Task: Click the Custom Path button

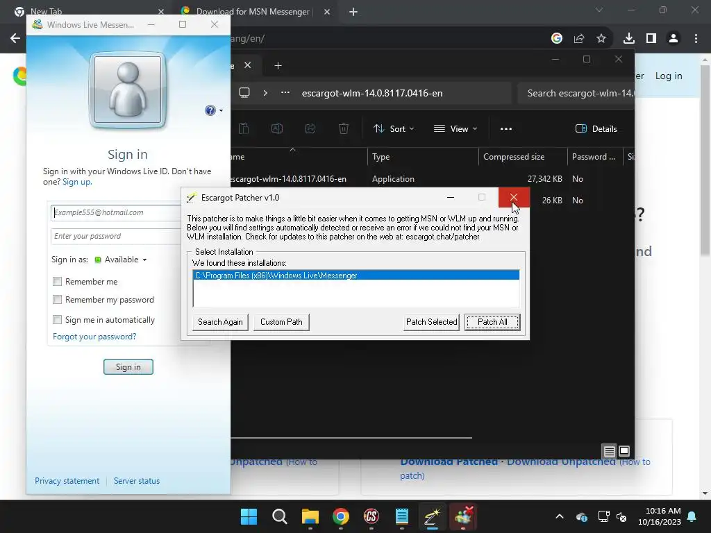Action: [x=281, y=322]
